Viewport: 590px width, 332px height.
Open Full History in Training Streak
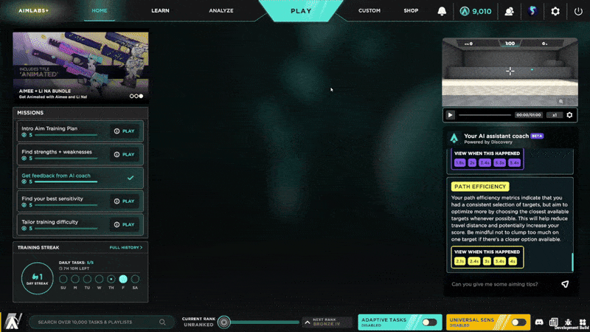(x=126, y=247)
